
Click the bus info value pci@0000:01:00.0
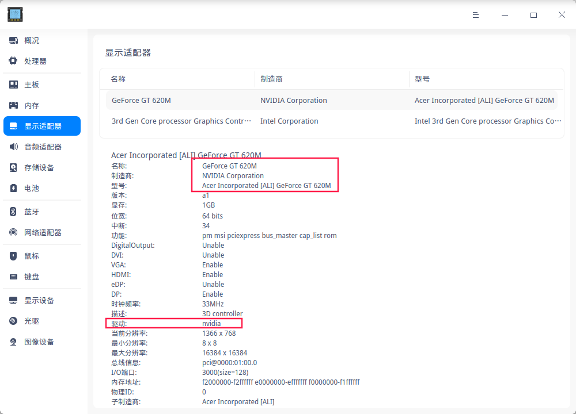(230, 363)
